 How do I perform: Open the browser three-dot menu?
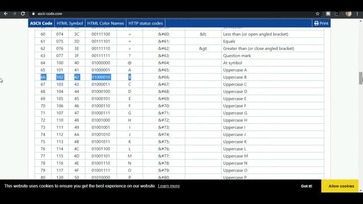[357, 14]
